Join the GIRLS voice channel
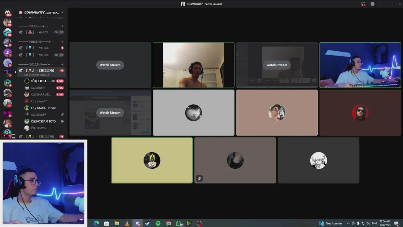The width and height of the screenshot is (403, 227). [41, 32]
